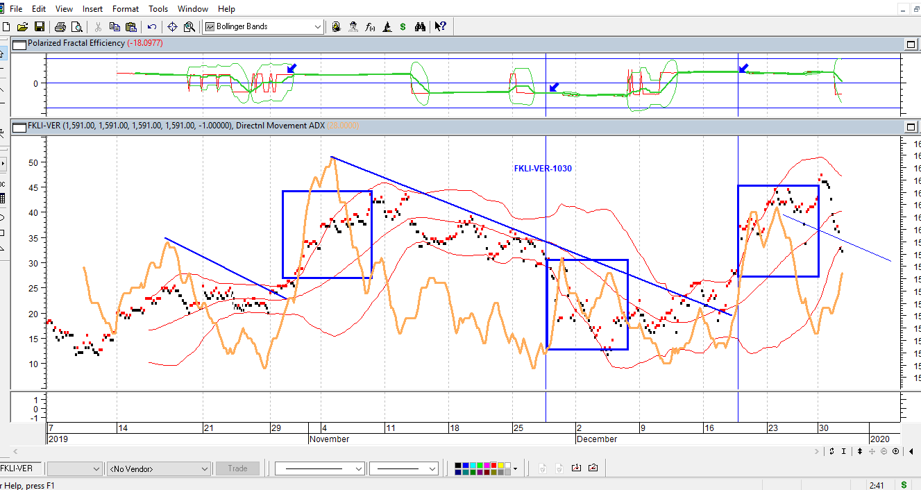
Task: Select the red color swatch
Action: point(493,465)
